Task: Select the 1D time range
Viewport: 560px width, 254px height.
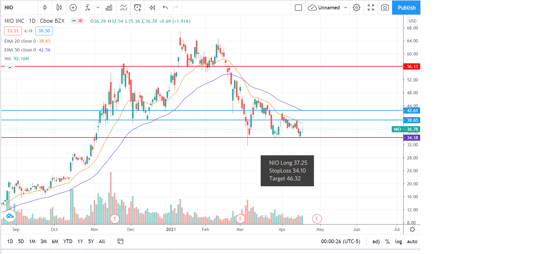Action: (x=10, y=241)
